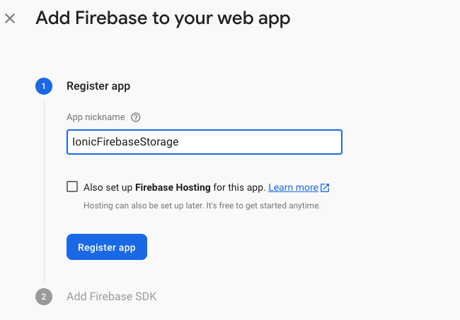
Task: Click the step 2 number circle
Action: point(43,297)
